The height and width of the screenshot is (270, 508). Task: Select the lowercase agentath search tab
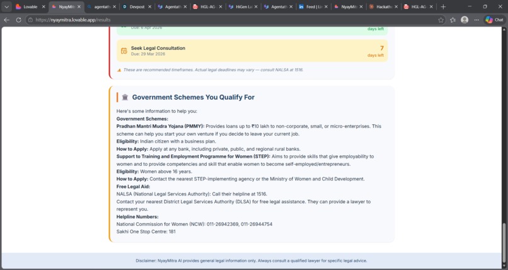[101, 7]
